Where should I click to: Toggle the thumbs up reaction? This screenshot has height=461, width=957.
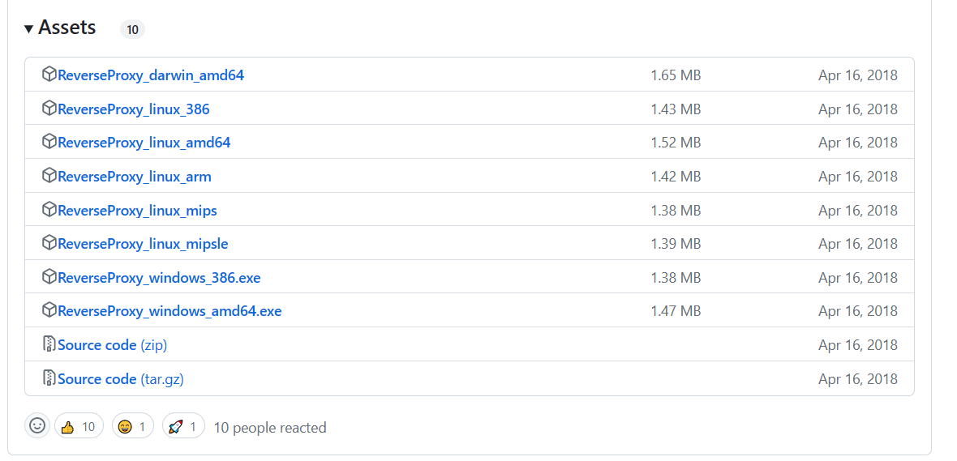tap(79, 426)
